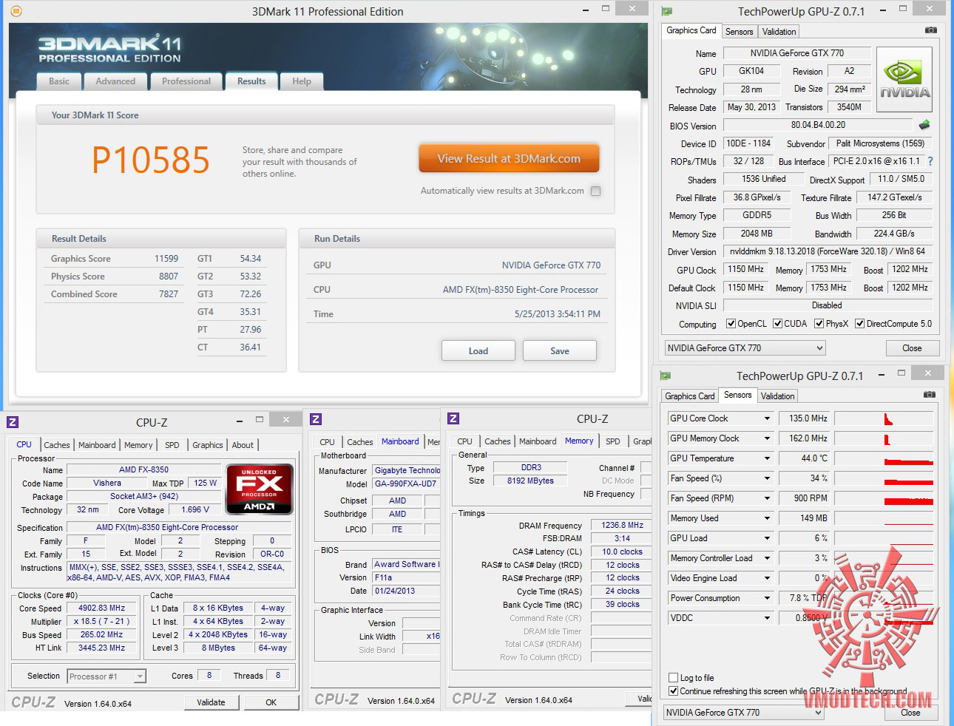Image resolution: width=954 pixels, height=726 pixels.
Task: Click the Validate button in CPU-Z
Action: point(211,702)
